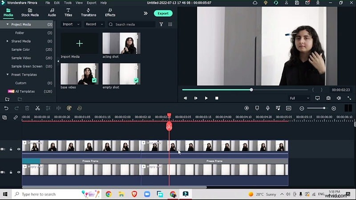Viewport: 356px width, 200px height.
Task: Split clip with scissors tool
Action: pos(38,108)
